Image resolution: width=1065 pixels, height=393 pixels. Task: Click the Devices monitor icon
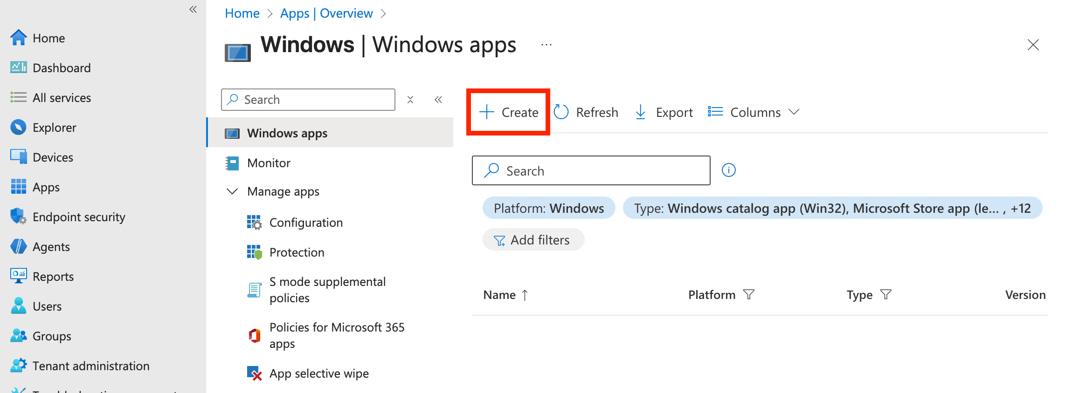19,157
